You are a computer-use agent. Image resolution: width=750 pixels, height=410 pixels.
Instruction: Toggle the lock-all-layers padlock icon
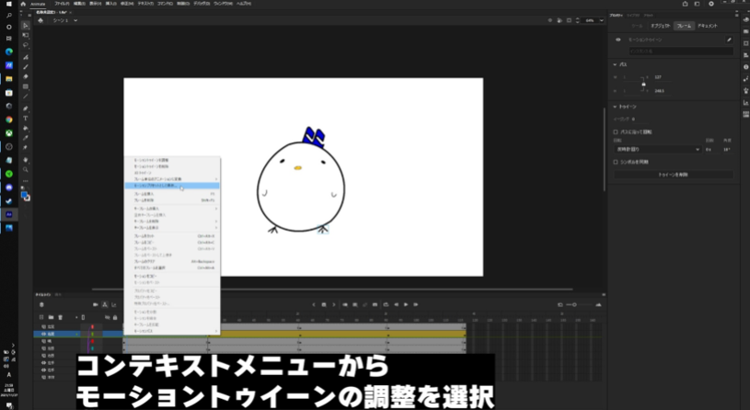click(115, 317)
